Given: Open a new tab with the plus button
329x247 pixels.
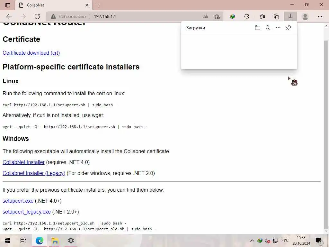Looking at the screenshot, I should click(98, 5).
